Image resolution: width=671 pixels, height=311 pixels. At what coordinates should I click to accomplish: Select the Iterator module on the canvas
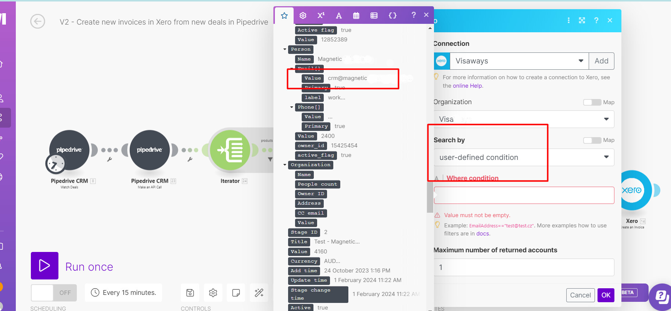(x=230, y=150)
